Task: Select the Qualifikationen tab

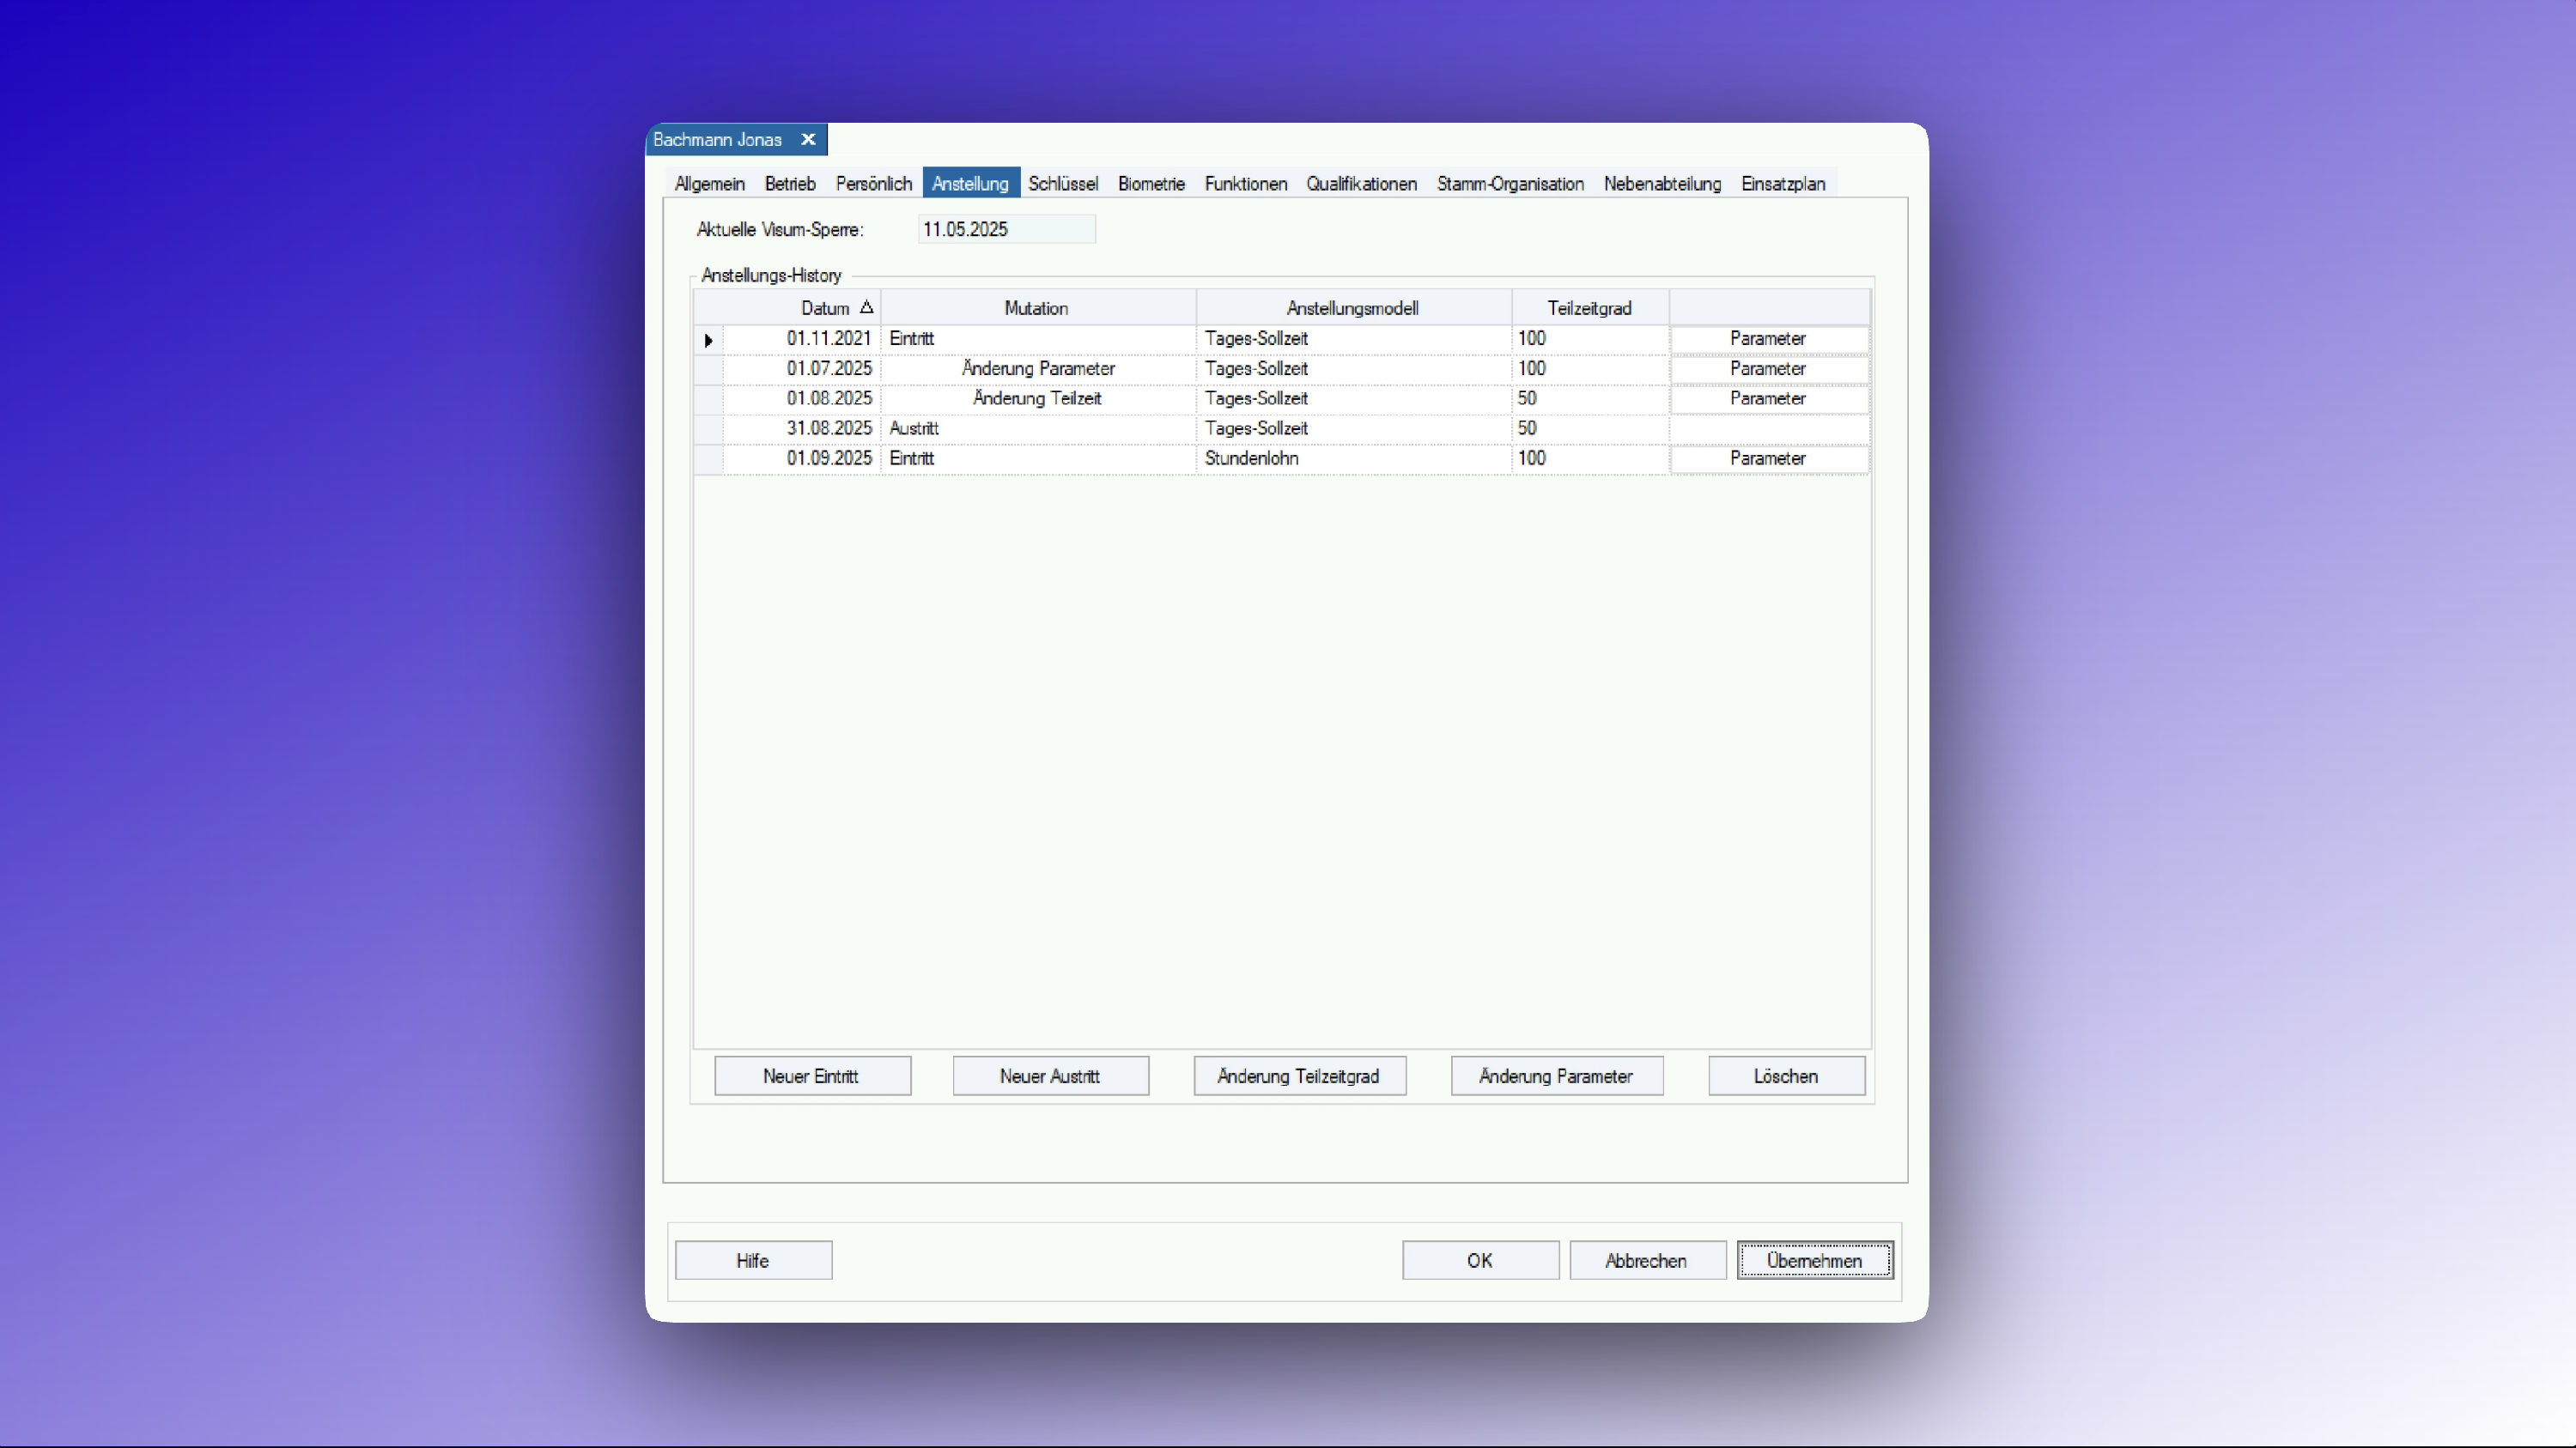Action: (x=1360, y=184)
